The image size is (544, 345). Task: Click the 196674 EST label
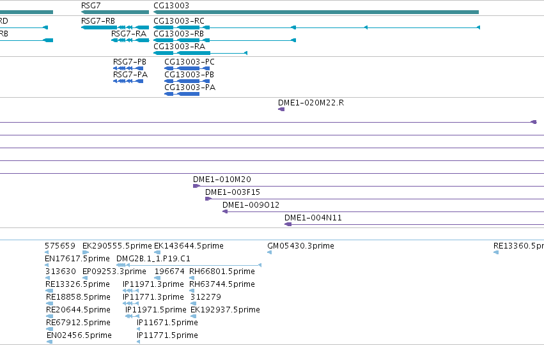coord(169,272)
